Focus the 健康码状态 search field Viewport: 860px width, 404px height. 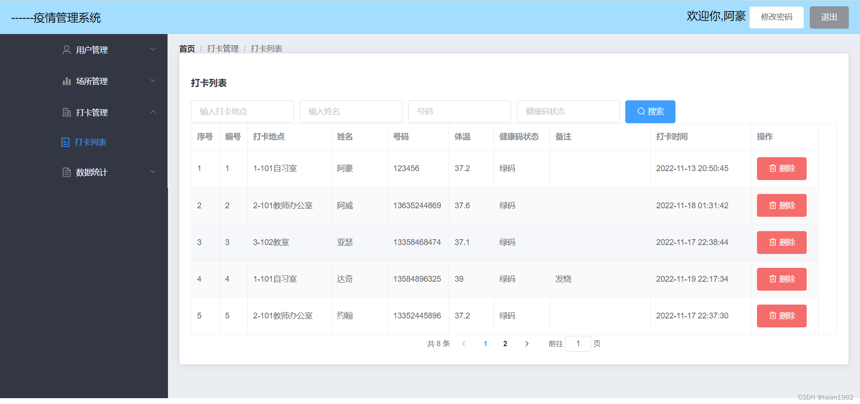(568, 112)
